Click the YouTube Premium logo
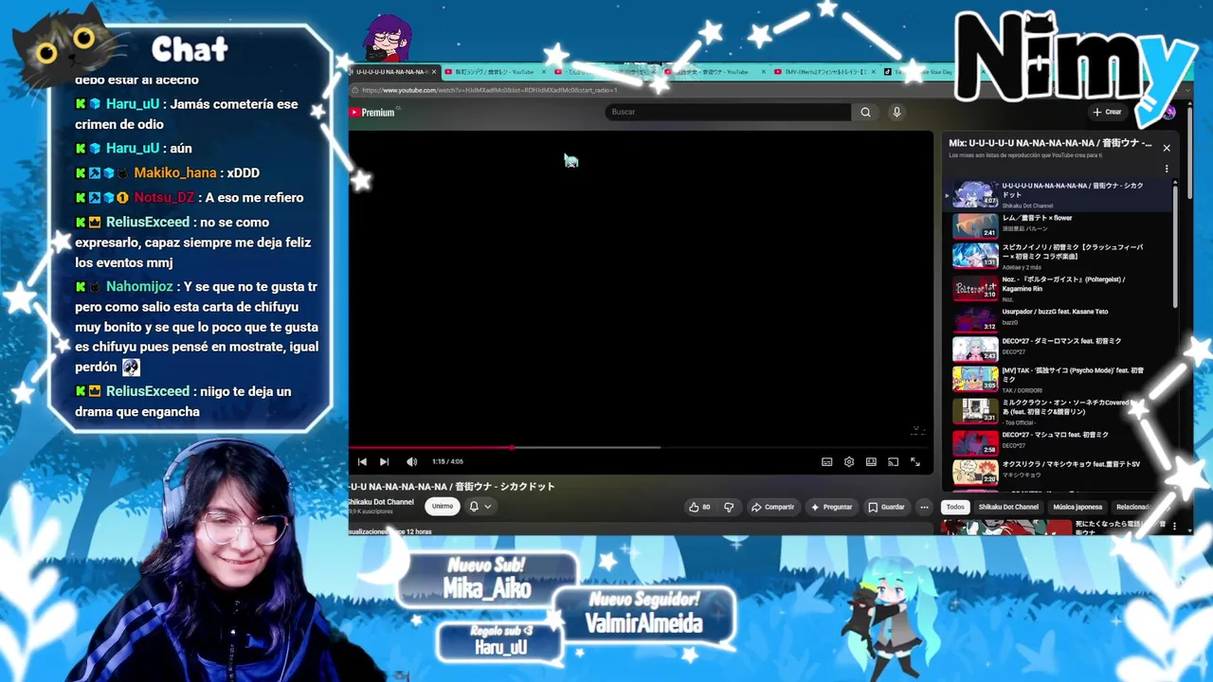Screen dimensions: 1213x682 point(371,113)
